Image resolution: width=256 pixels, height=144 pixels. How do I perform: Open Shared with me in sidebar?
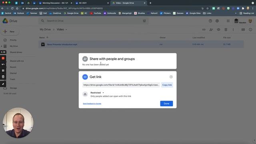coord(17,61)
